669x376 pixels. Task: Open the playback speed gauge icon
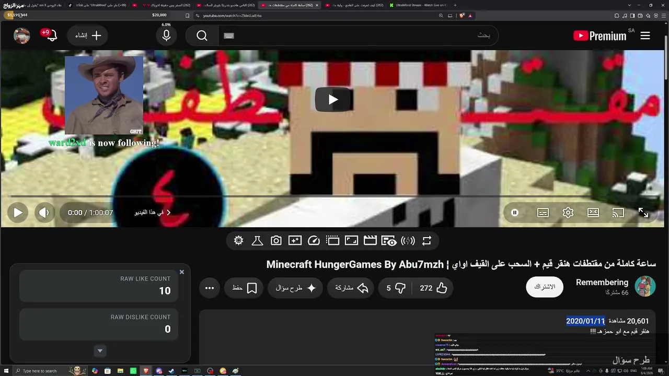tap(314, 241)
